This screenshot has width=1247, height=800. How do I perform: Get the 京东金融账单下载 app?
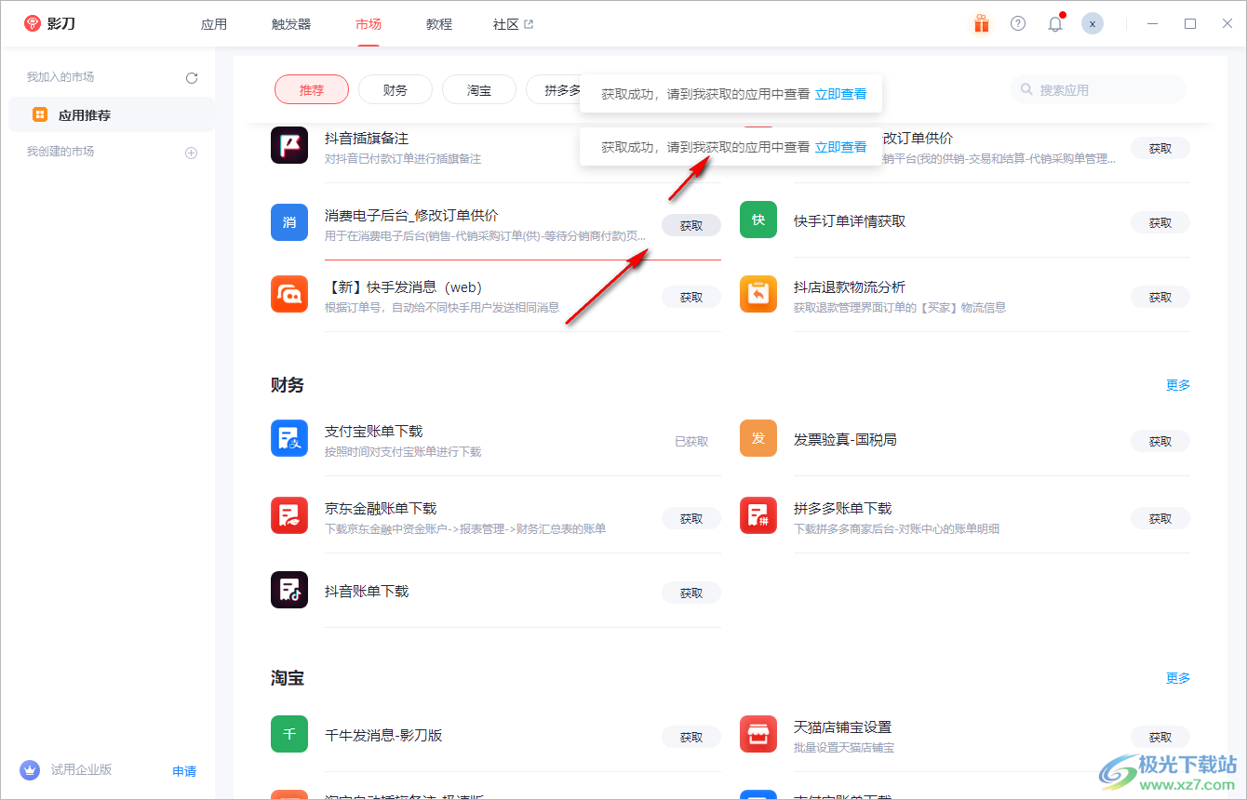coord(691,518)
